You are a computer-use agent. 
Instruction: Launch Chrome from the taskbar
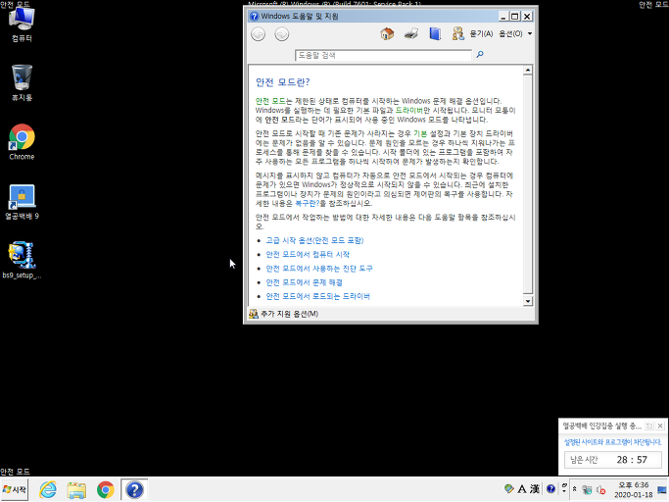[x=106, y=489]
